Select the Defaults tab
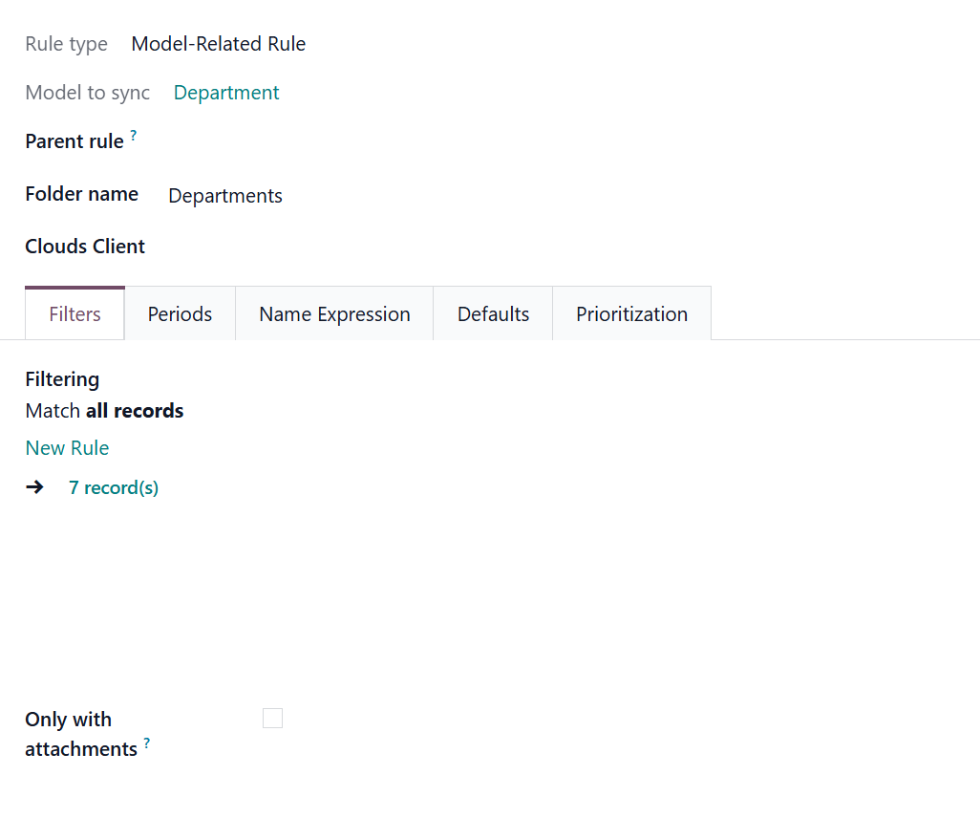 point(493,314)
